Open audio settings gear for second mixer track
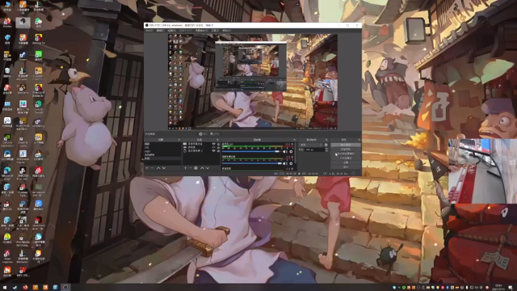The width and height of the screenshot is (517, 291). click(291, 163)
